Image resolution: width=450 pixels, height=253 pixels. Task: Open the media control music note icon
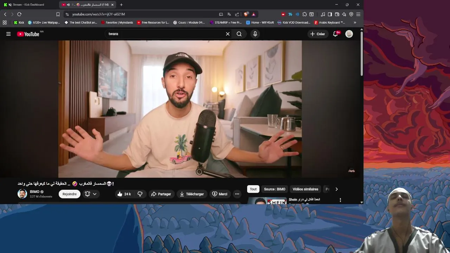click(323, 14)
